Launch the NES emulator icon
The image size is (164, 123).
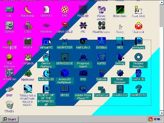(x=120, y=41)
